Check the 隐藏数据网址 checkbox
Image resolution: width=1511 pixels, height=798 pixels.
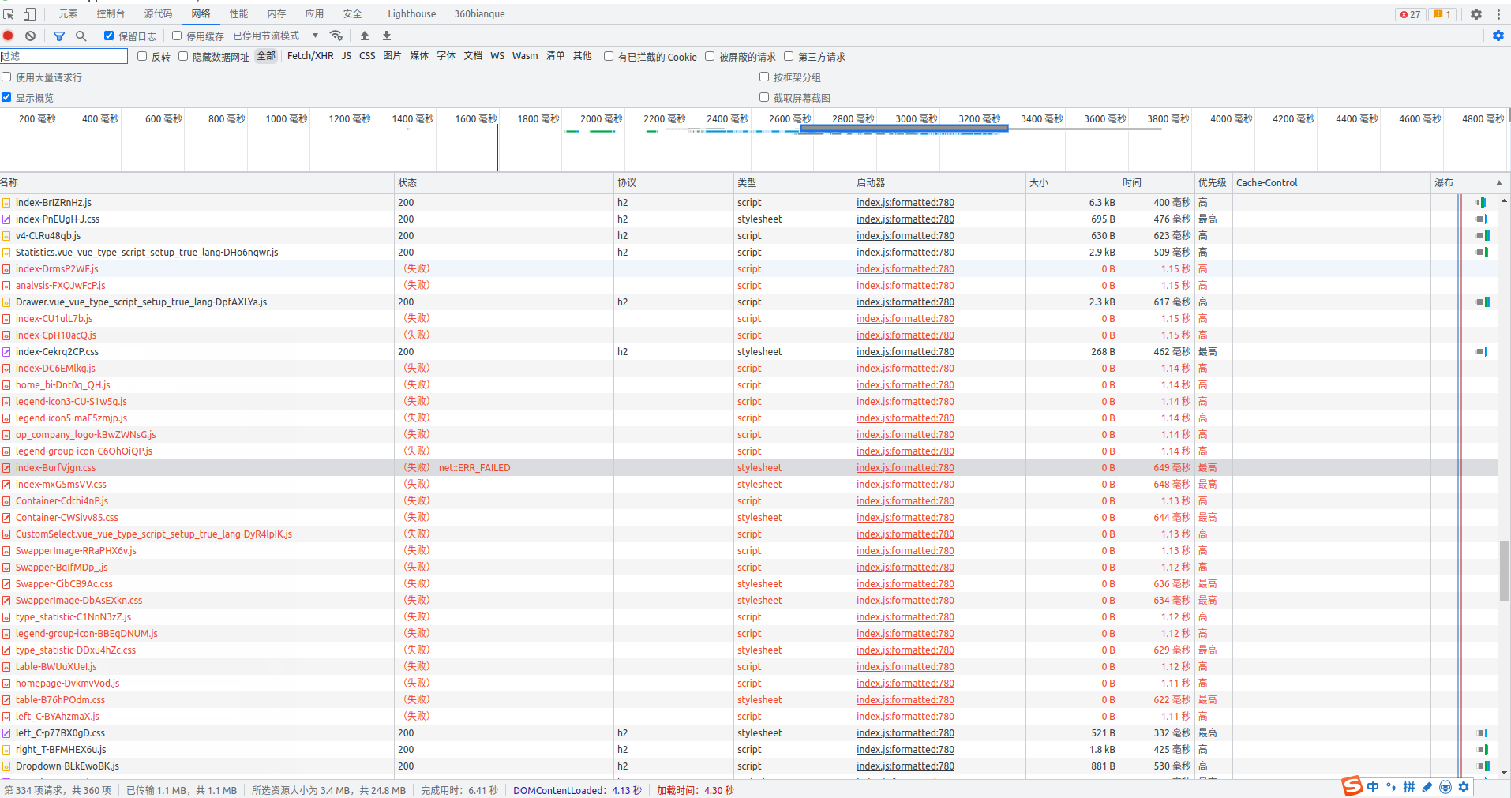coord(183,56)
